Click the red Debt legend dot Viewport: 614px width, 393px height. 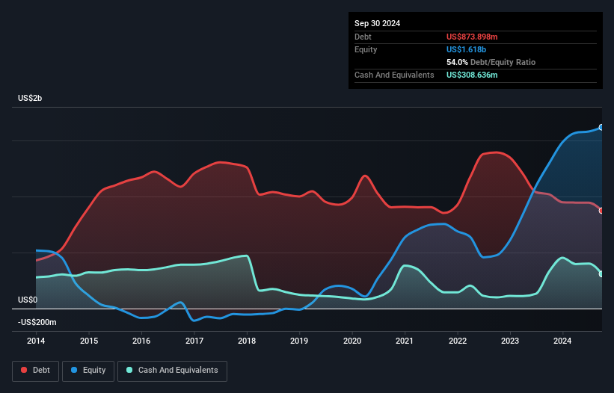(24, 370)
